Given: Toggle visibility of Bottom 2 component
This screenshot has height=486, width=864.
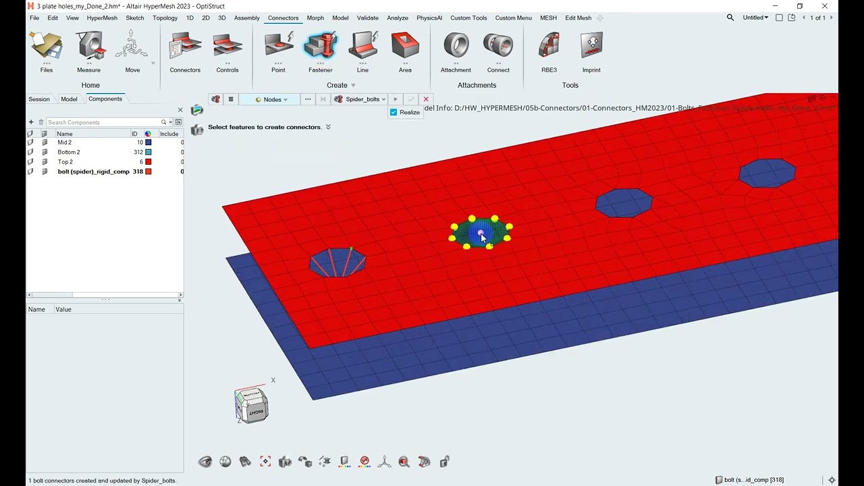Looking at the screenshot, I should [x=30, y=152].
